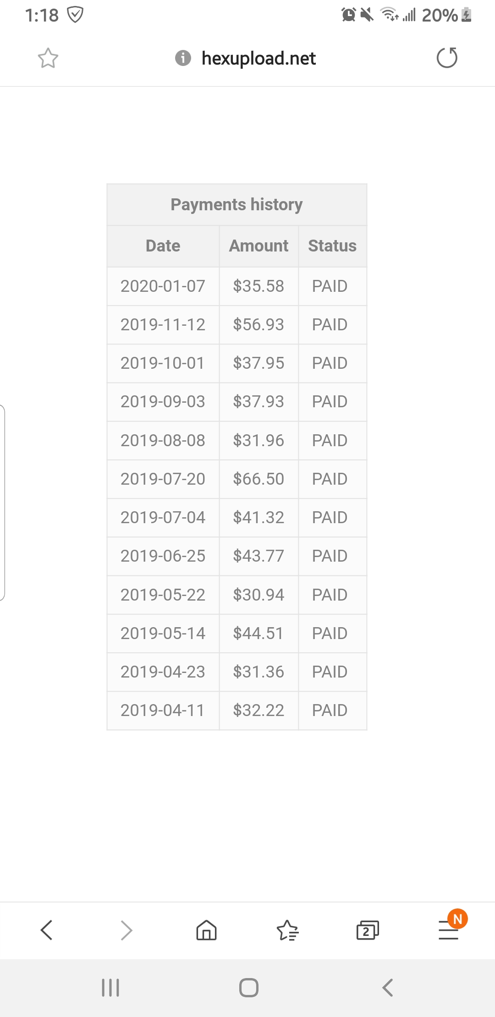Open the bookmarks list icon

click(x=287, y=930)
